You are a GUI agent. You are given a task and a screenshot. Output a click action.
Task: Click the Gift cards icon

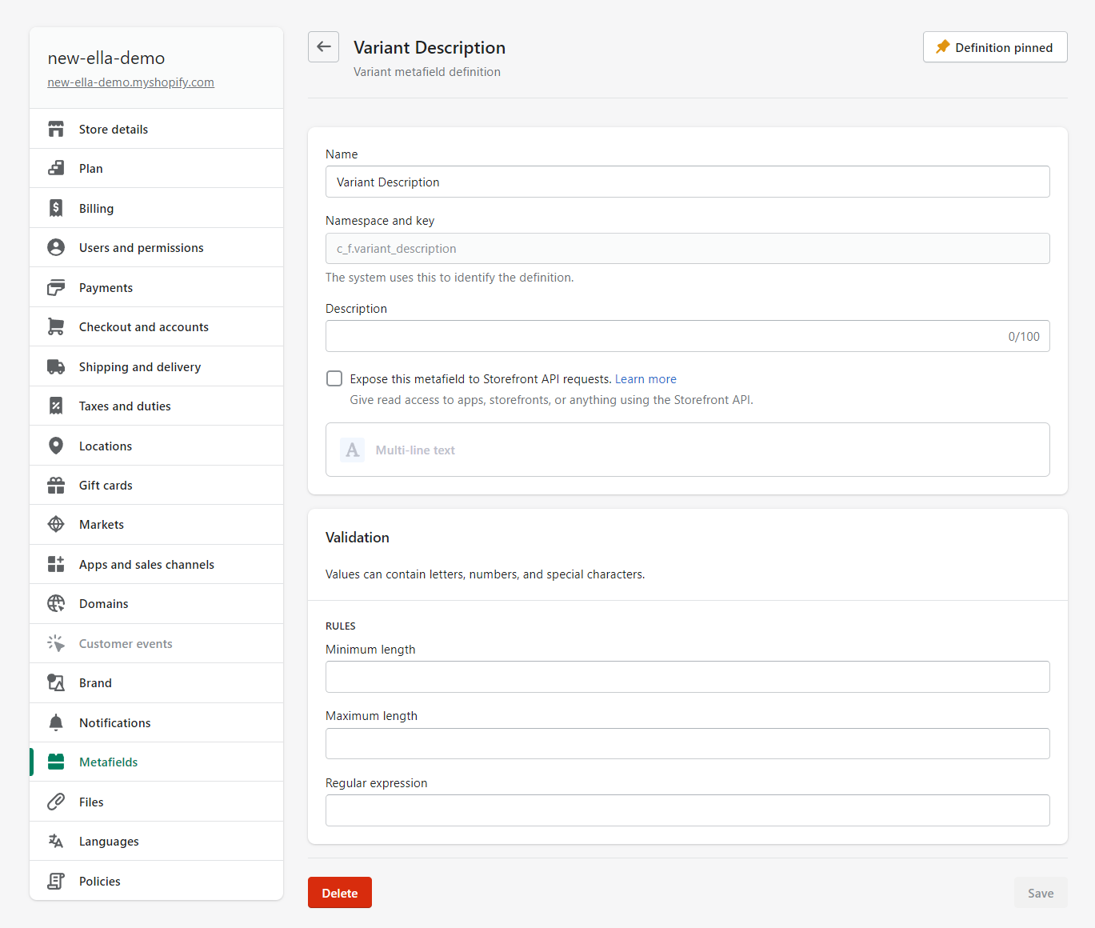click(x=56, y=486)
